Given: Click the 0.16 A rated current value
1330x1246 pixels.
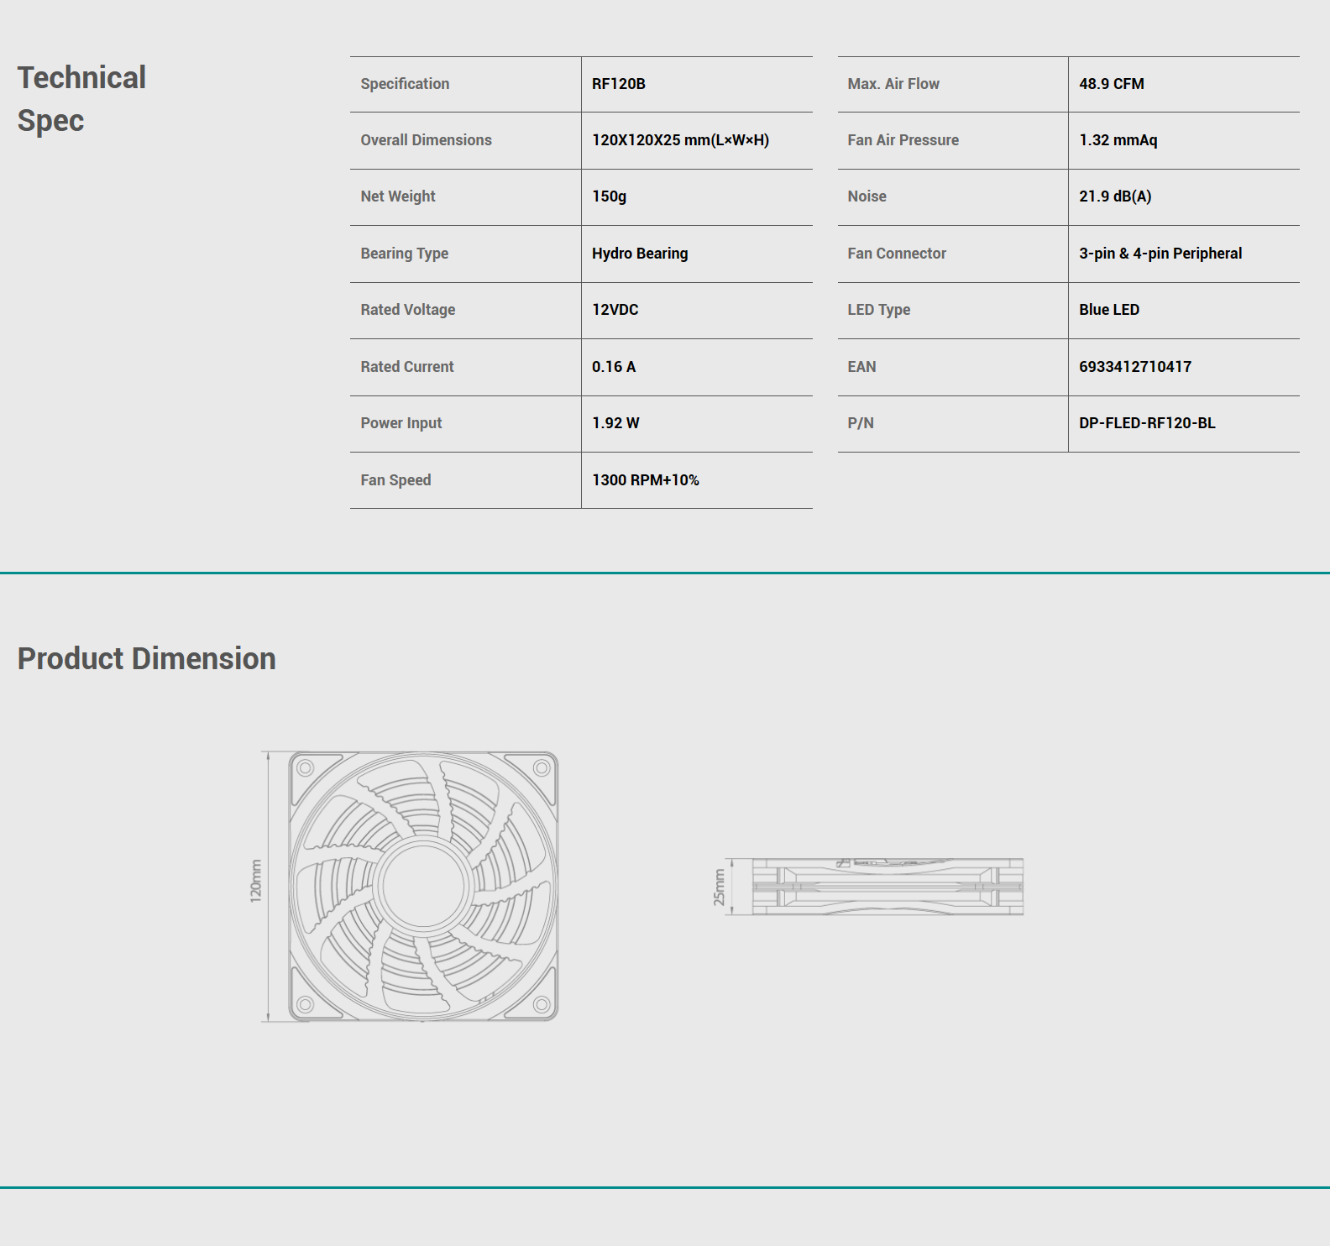Looking at the screenshot, I should (613, 367).
